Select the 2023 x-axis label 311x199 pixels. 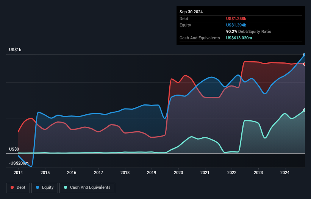click(258, 173)
